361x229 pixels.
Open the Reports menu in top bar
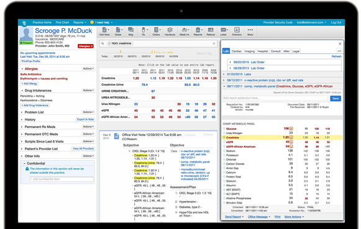[80, 22]
